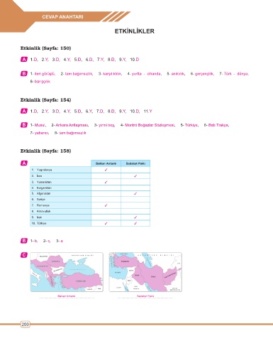
Task: Click the diagonal stripes decoration in header banner
Action: [116, 16]
